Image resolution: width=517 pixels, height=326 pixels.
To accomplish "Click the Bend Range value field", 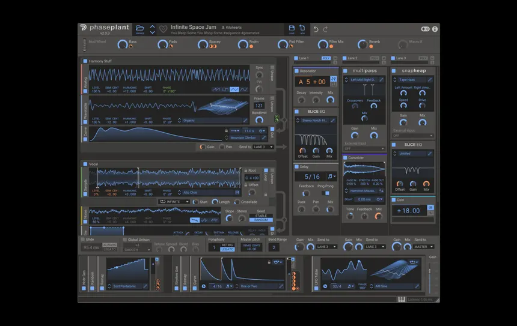I will [x=274, y=247].
